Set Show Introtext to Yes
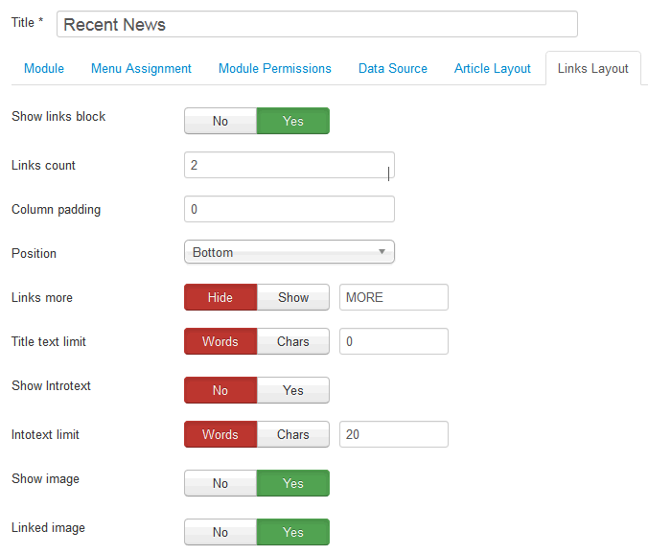This screenshot has width=648, height=554. 293,390
